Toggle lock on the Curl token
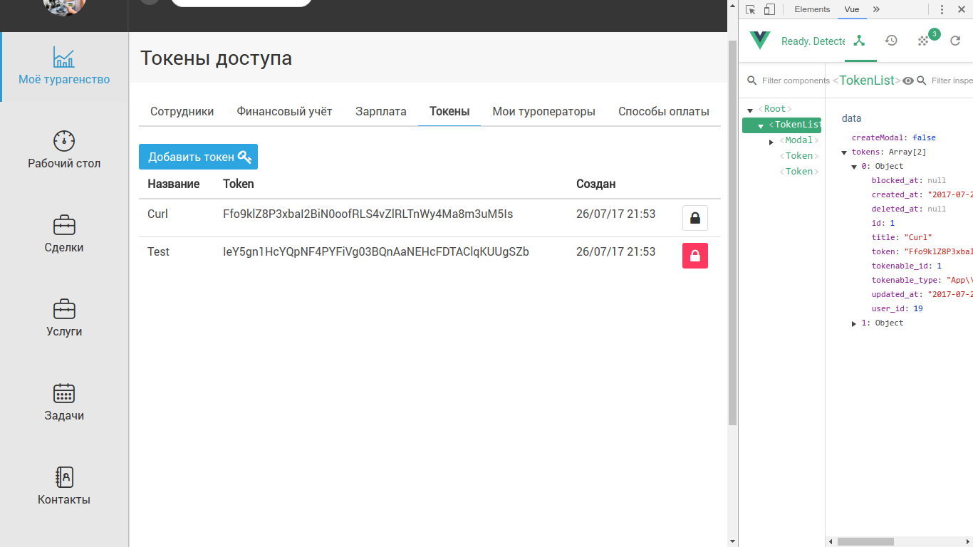Image resolution: width=973 pixels, height=547 pixels. [x=695, y=218]
